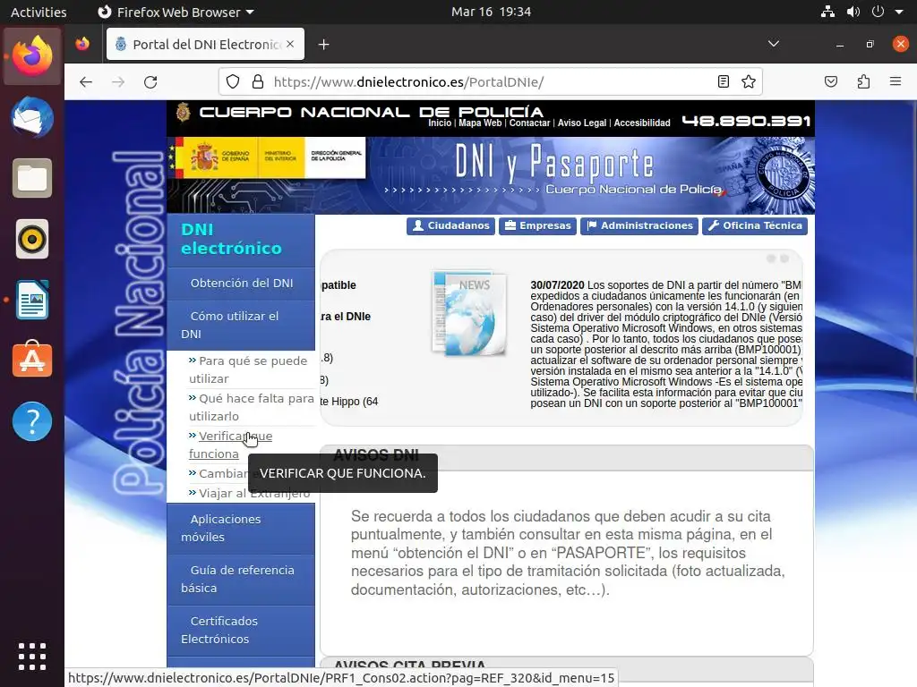Open Para qué se puede utilizar
Viewport: 917px width, 687px height.
click(x=248, y=369)
